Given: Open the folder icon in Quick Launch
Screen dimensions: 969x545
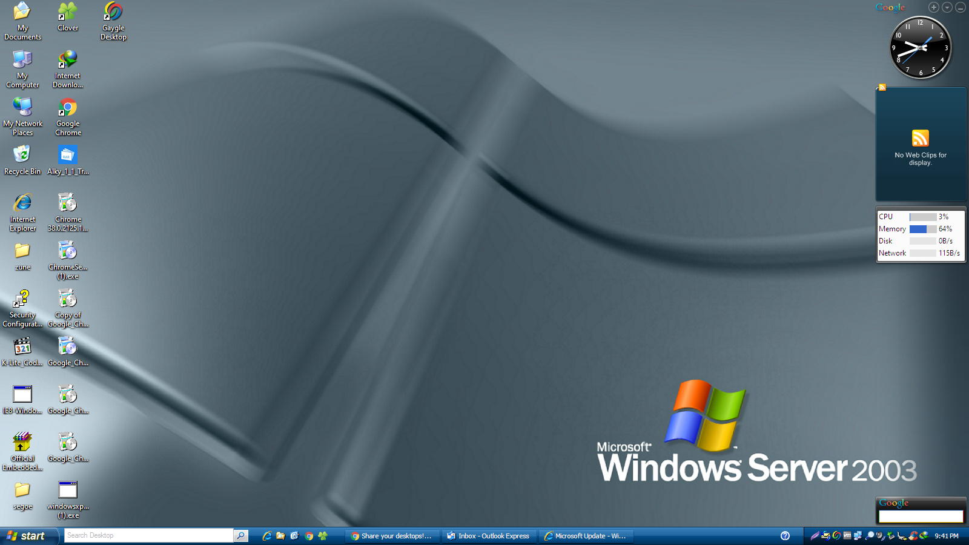Looking at the screenshot, I should (280, 535).
